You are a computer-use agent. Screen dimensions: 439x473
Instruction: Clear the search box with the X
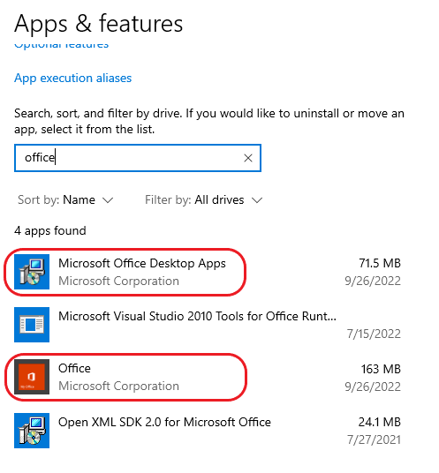click(x=248, y=158)
